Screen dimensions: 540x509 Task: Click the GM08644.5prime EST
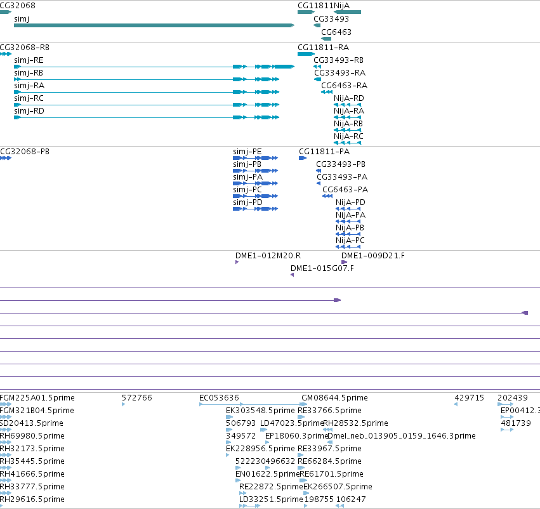[x=304, y=404]
